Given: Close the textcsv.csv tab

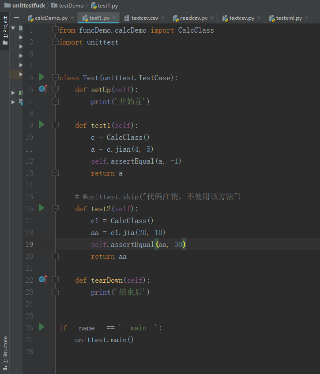Looking at the screenshot, I should click(163, 18).
